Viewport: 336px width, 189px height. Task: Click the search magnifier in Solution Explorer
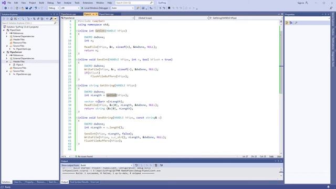(55, 23)
